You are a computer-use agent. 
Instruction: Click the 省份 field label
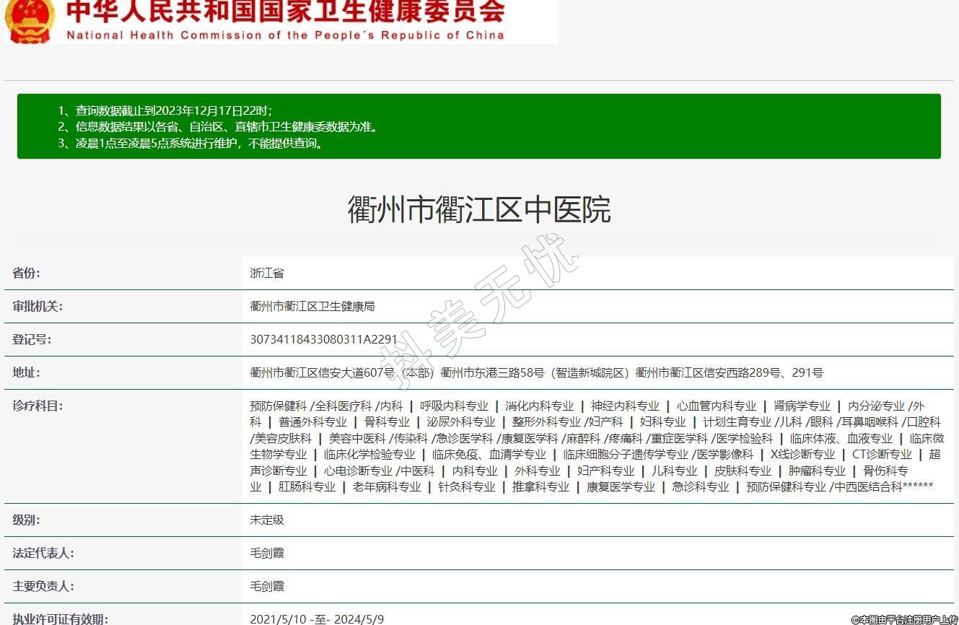tap(27, 274)
